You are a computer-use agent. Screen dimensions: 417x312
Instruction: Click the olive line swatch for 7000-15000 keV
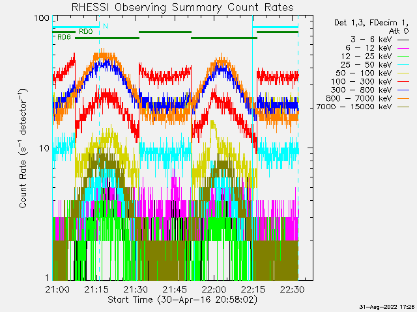pos(403,107)
